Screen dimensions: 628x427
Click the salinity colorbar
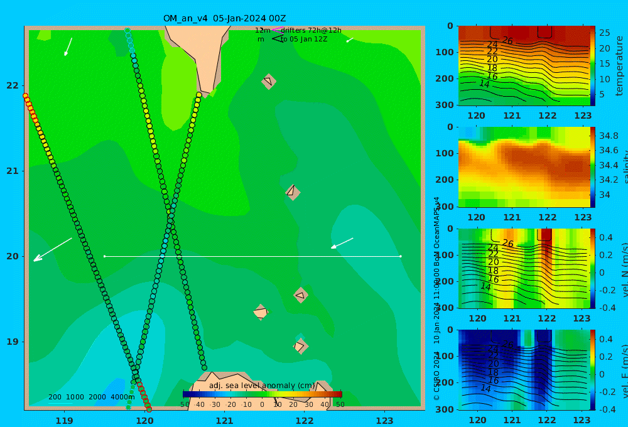pos(593,167)
